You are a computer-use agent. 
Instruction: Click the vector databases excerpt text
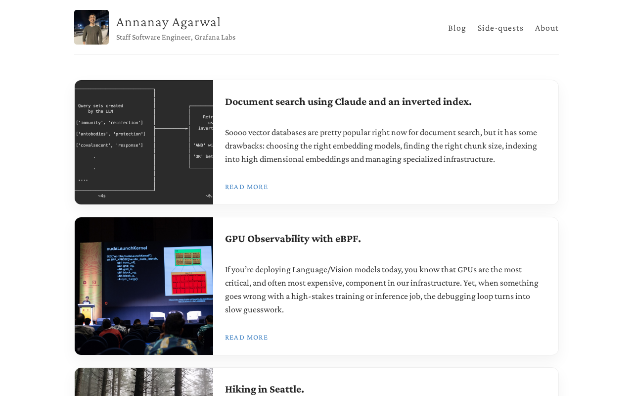381,146
